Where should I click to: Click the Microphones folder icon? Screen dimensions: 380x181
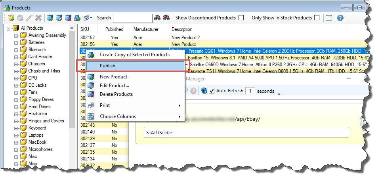[x=23, y=149]
